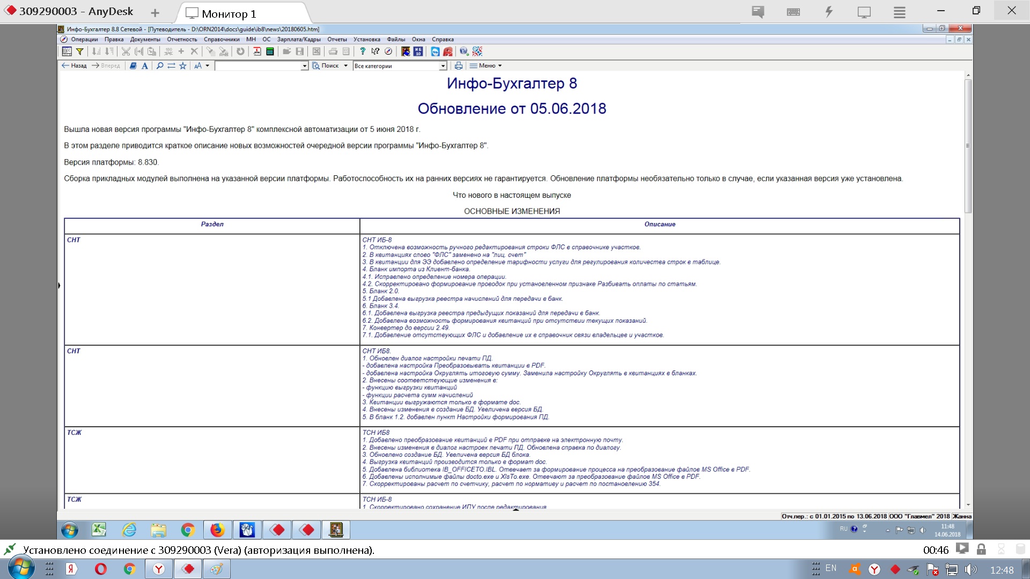The width and height of the screenshot is (1030, 579).
Task: Open the empty search combo box dropdown
Action: (305, 66)
